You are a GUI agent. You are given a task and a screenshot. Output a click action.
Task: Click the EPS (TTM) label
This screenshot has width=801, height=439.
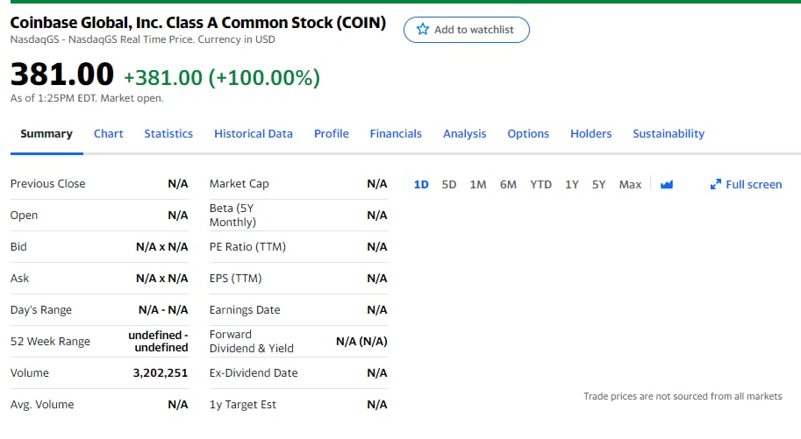(235, 279)
